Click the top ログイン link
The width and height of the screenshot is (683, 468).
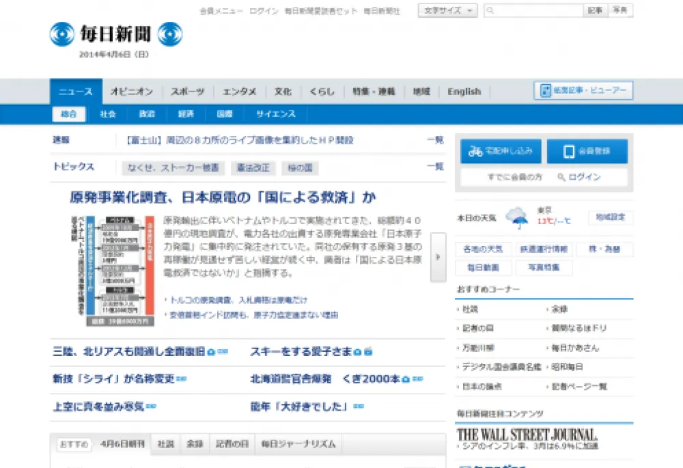tap(264, 12)
